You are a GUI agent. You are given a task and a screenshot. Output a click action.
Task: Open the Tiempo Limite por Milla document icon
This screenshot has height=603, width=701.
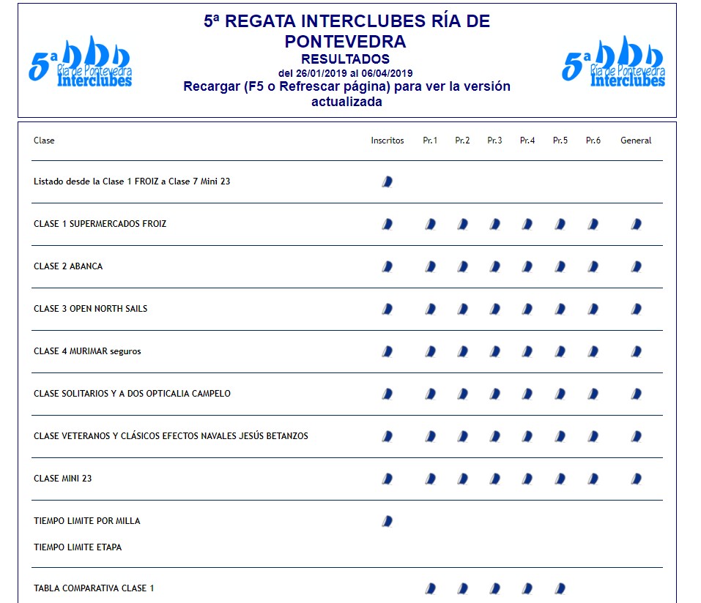(387, 521)
